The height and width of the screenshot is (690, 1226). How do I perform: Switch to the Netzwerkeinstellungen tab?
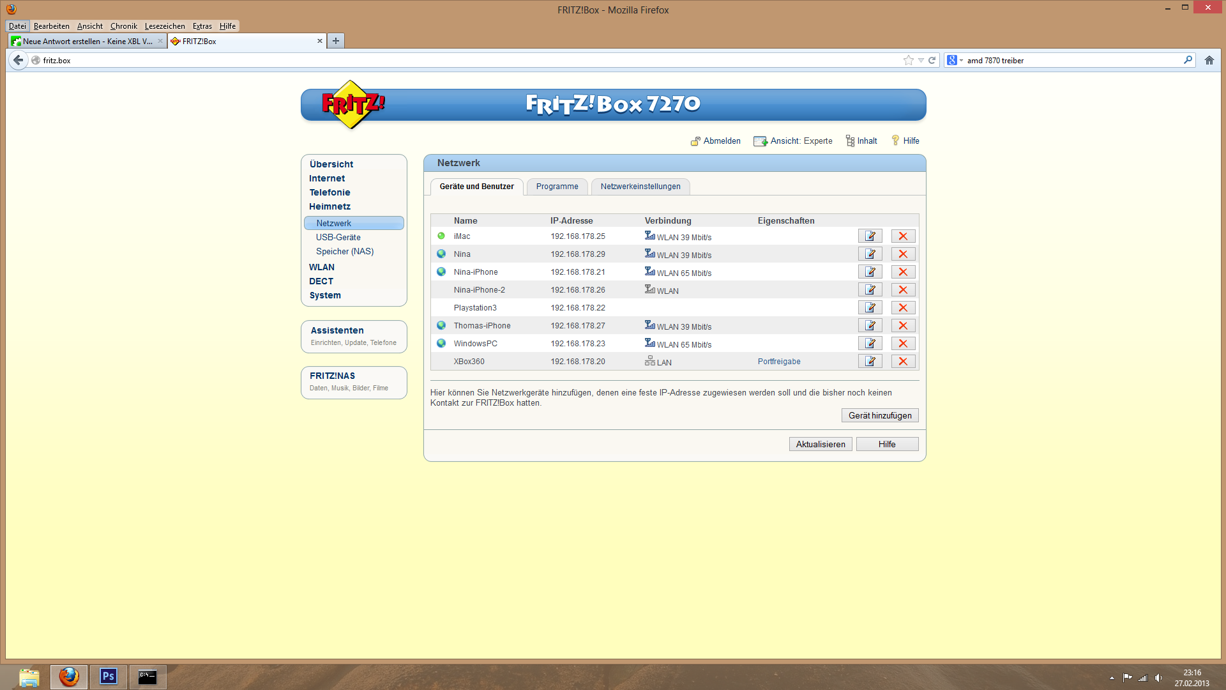click(x=640, y=187)
